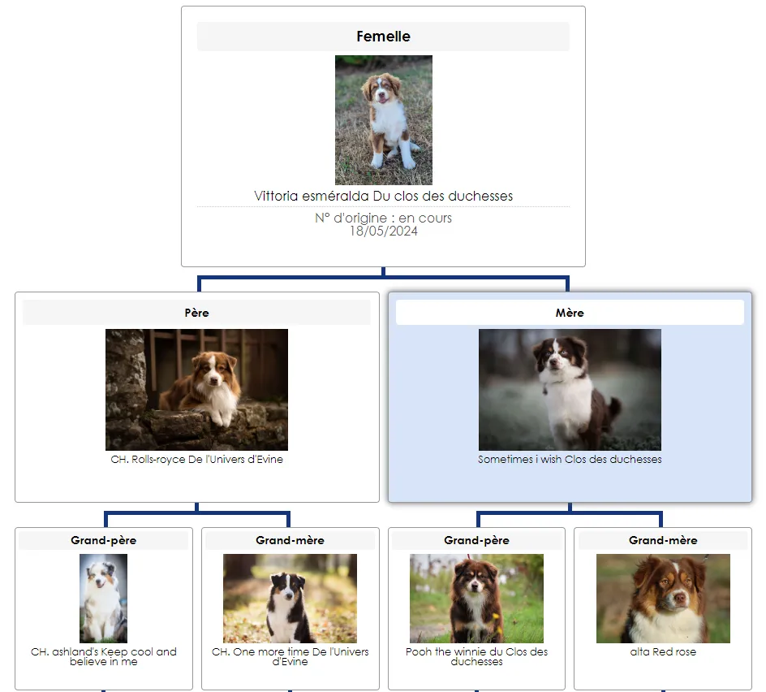Click the N° d'origine : en cours text
The width and height of the screenshot is (766, 692).
pyautogui.click(x=384, y=218)
